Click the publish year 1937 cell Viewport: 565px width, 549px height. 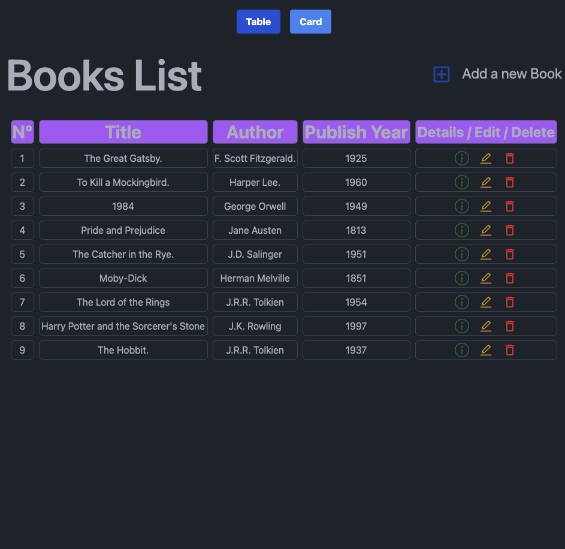point(356,350)
